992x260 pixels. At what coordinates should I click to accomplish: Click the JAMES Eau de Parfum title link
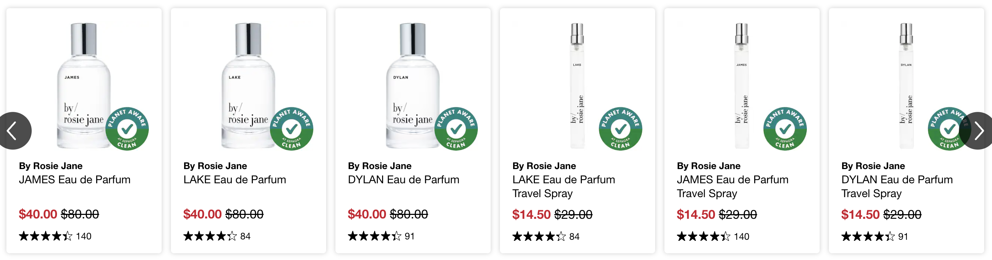pos(75,179)
